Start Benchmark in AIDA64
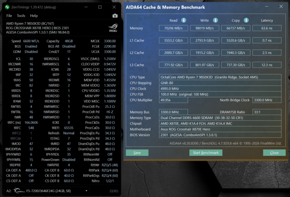Screen dimensions: 290x197 [x=206, y=152]
